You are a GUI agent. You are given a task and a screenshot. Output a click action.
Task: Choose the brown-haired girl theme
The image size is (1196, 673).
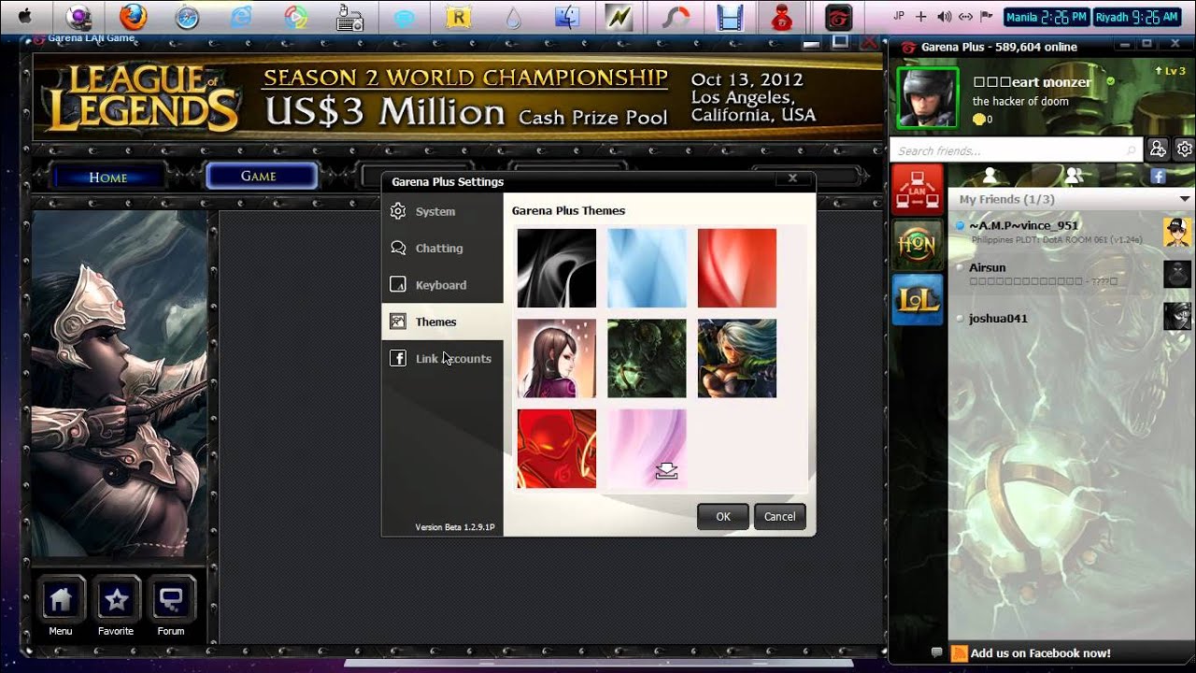557,358
